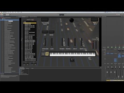Open the Tuning tab in Patch Settings
This screenshot has width=124, height=93.
click(32, 68)
